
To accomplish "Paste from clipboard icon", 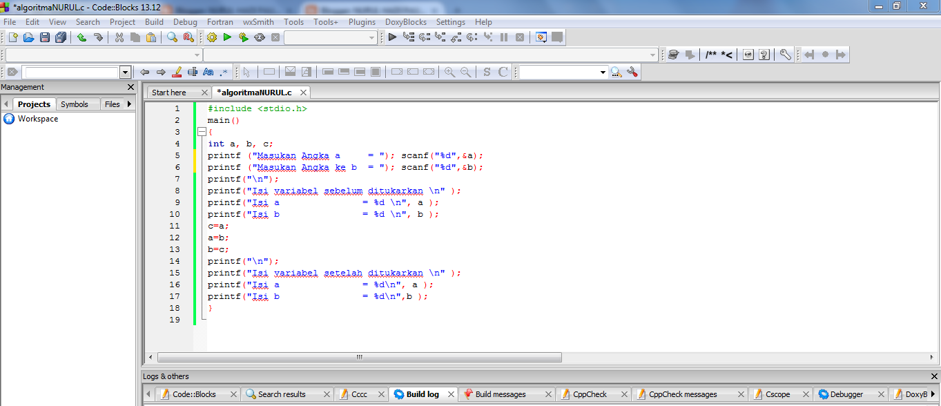I will point(151,37).
